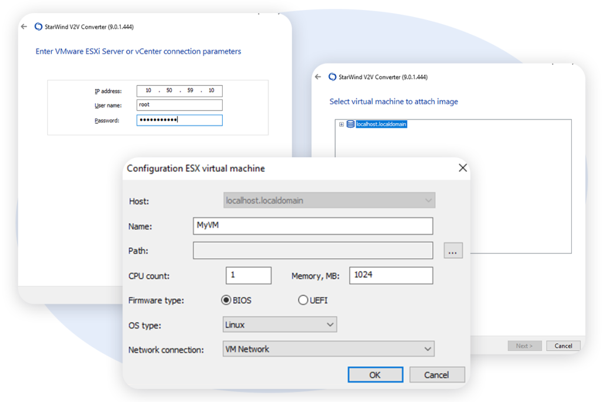Open the OS type dropdown showing Linux

point(280,324)
